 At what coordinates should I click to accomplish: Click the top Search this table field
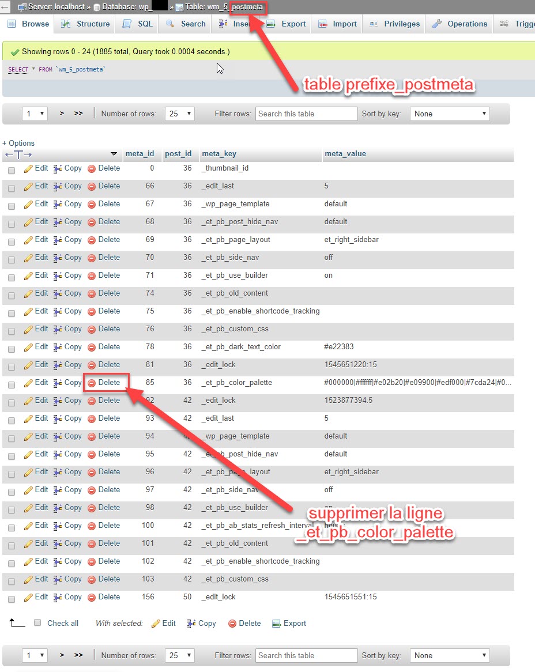306,114
